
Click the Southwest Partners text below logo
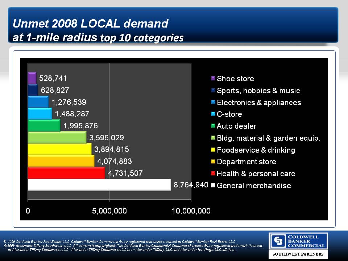pos(298,254)
